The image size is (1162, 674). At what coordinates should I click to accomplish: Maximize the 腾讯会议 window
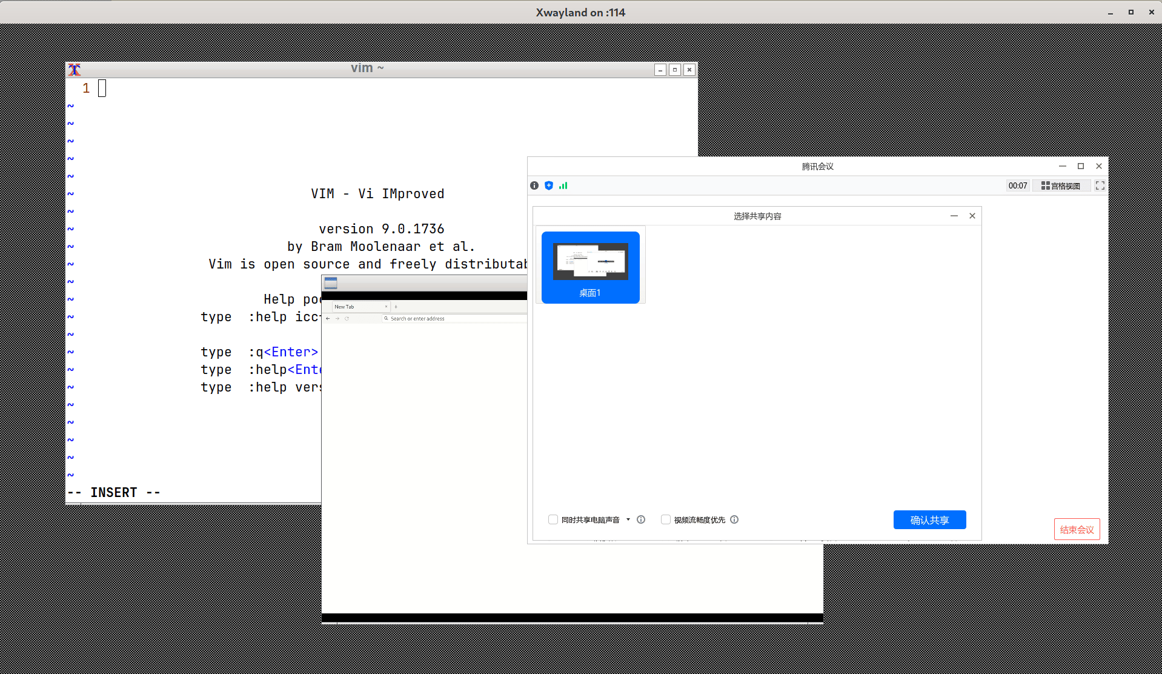1081,166
